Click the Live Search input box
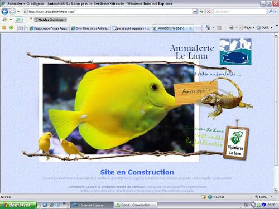This screenshot has width=279, height=209. pyautogui.click(x=240, y=12)
